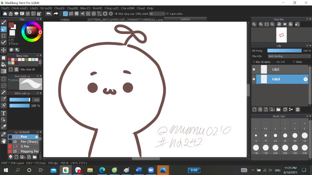
Task: Select the Hand tool
Action: tap(4, 141)
